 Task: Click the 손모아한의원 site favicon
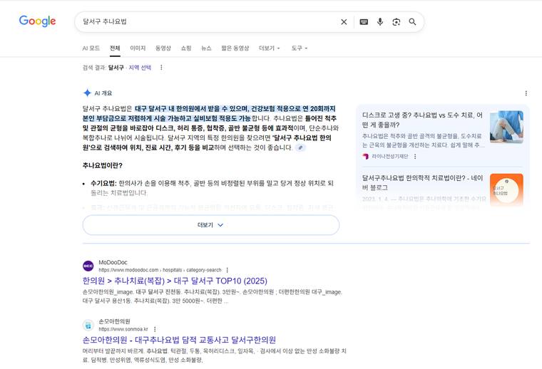(88, 325)
